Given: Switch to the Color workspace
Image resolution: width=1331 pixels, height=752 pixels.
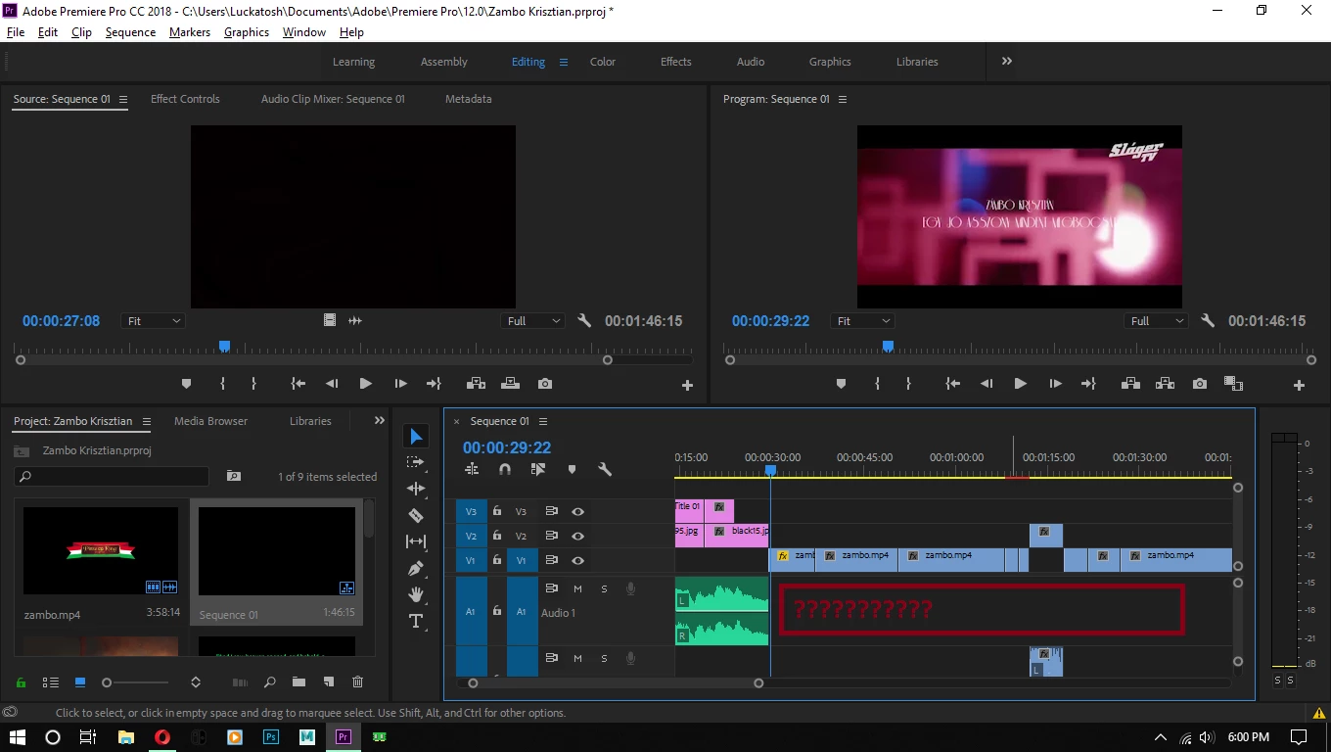Looking at the screenshot, I should [x=602, y=62].
